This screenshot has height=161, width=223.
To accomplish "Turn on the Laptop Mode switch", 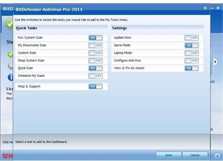I will [191, 53].
